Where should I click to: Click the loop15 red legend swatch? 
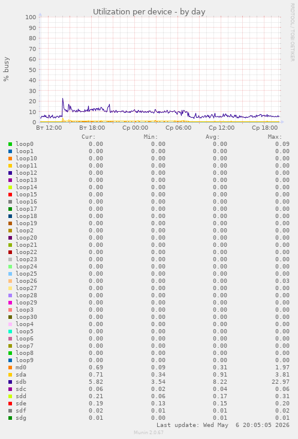tap(10, 195)
